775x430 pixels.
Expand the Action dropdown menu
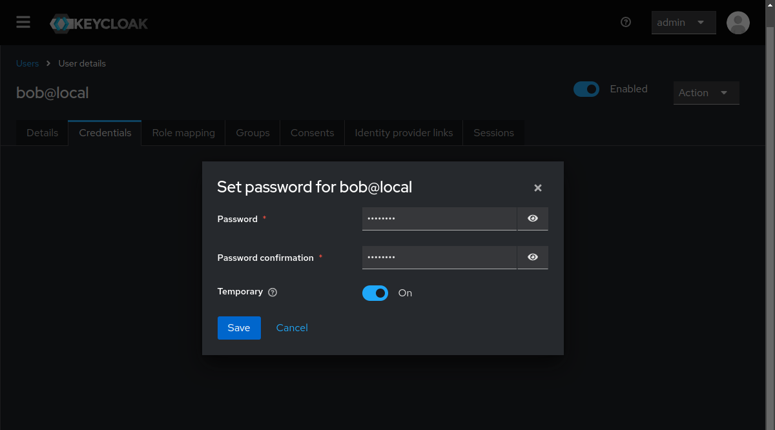(706, 93)
